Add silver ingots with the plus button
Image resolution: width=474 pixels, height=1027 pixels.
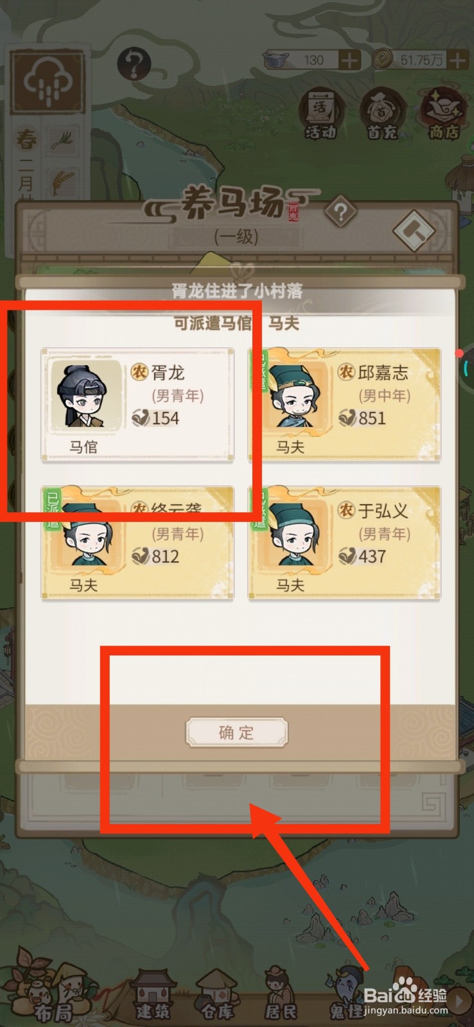click(349, 60)
